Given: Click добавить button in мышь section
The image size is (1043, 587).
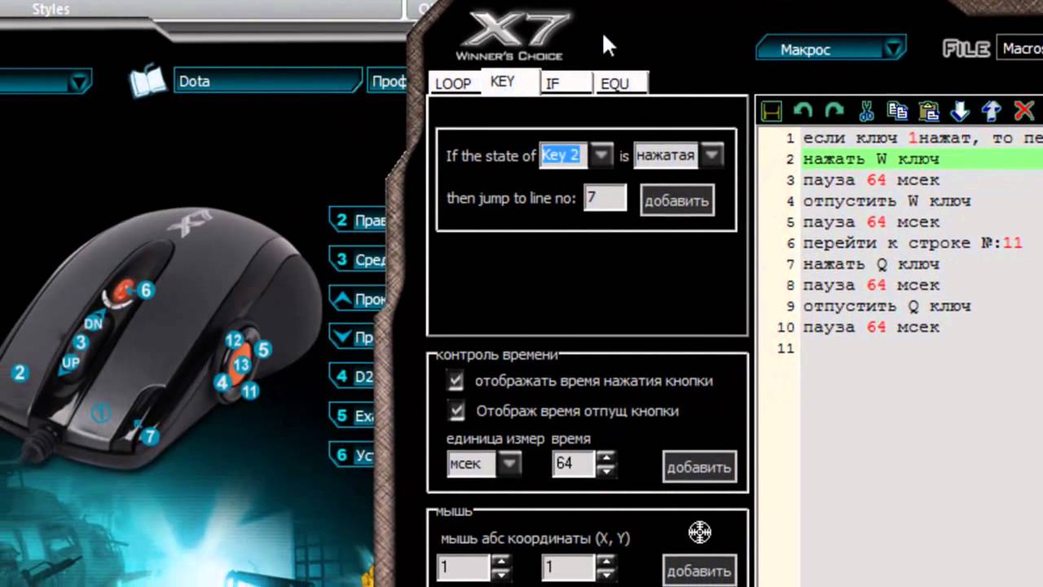Looking at the screenshot, I should click(x=699, y=571).
